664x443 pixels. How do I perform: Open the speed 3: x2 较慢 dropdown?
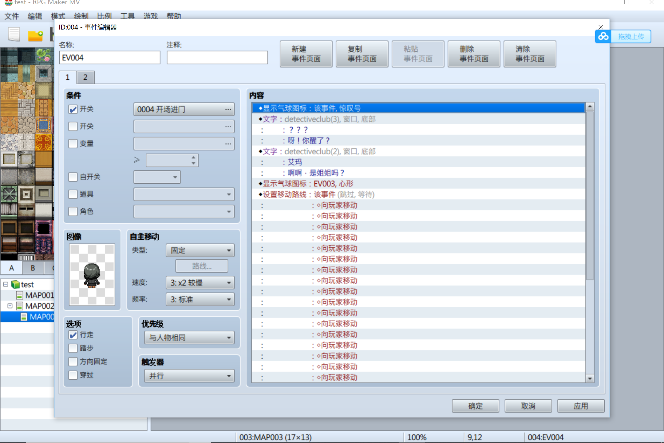[x=200, y=283]
